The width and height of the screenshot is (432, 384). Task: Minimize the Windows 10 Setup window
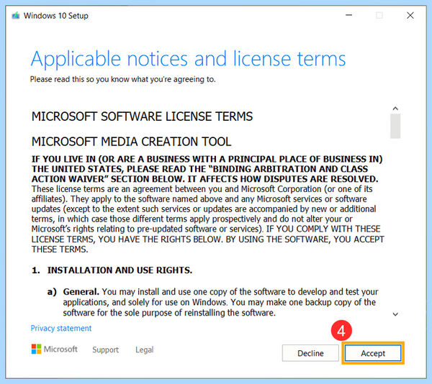click(348, 15)
